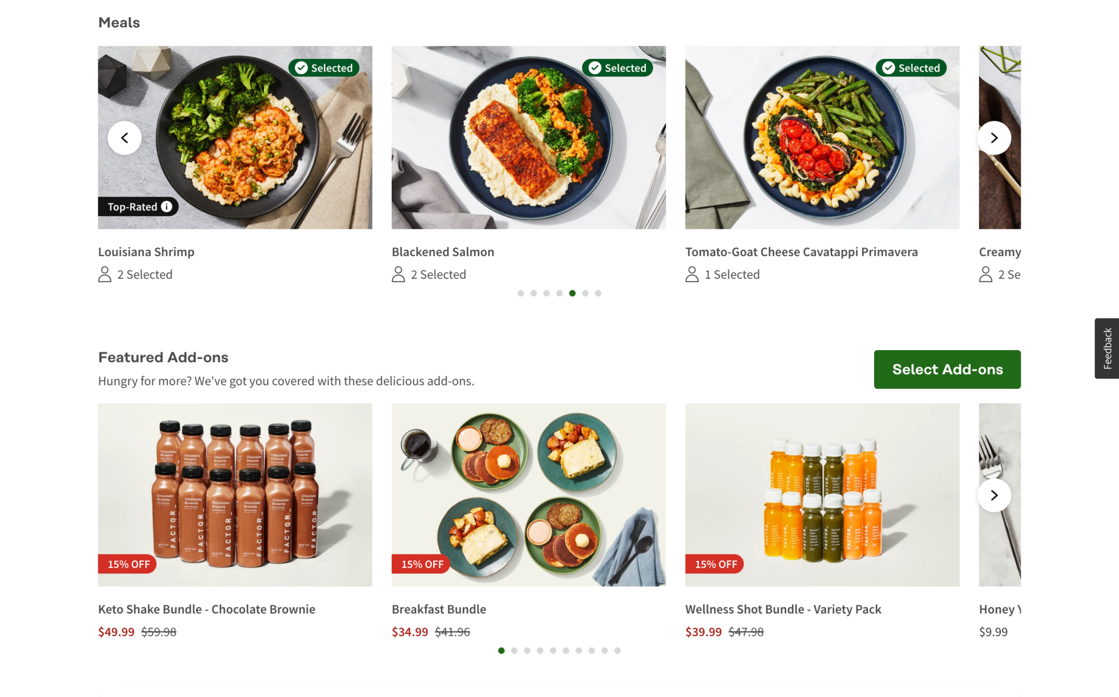
Task: Jump to first page dot of meals carousel
Action: (x=521, y=293)
